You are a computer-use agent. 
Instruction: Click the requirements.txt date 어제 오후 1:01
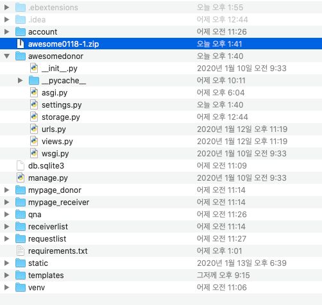click(219, 251)
